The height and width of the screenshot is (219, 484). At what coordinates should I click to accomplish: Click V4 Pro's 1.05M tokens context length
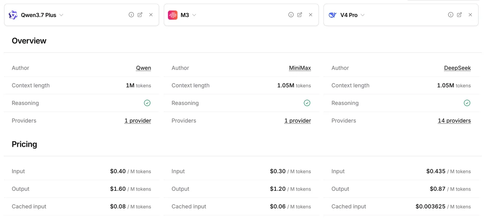tap(454, 86)
